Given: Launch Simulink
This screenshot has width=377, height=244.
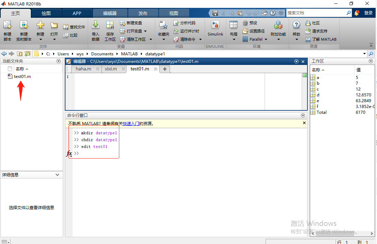Looking at the screenshot, I should (x=215, y=28).
